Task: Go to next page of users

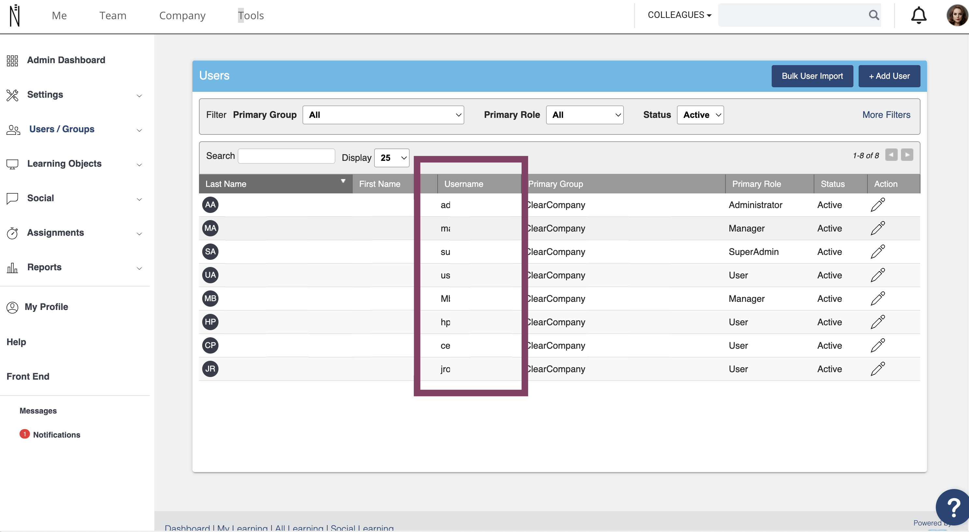Action: pyautogui.click(x=907, y=155)
